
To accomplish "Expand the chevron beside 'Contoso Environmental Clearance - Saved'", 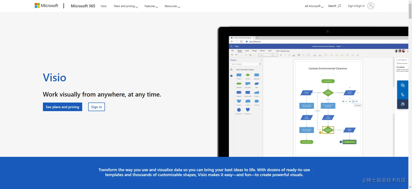I will (343, 46).
